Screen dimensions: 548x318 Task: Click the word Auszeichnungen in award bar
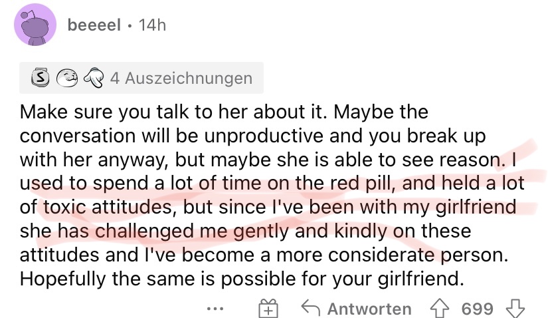pos(189,78)
